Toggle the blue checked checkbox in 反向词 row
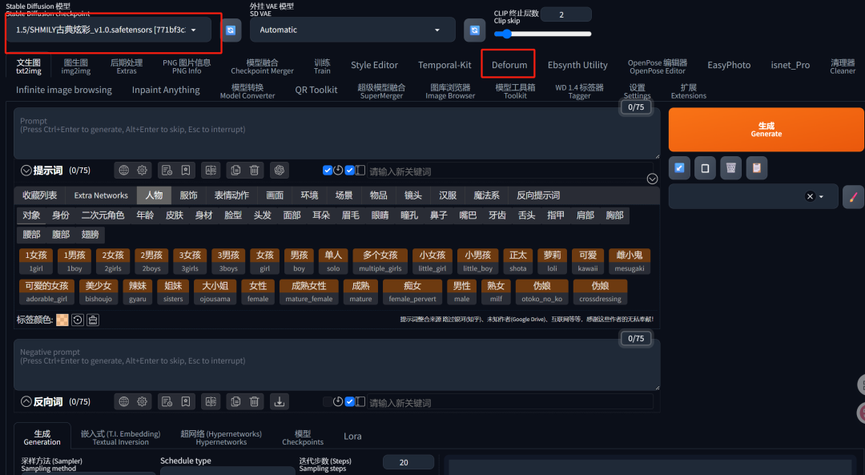The width and height of the screenshot is (865, 475). click(x=349, y=401)
